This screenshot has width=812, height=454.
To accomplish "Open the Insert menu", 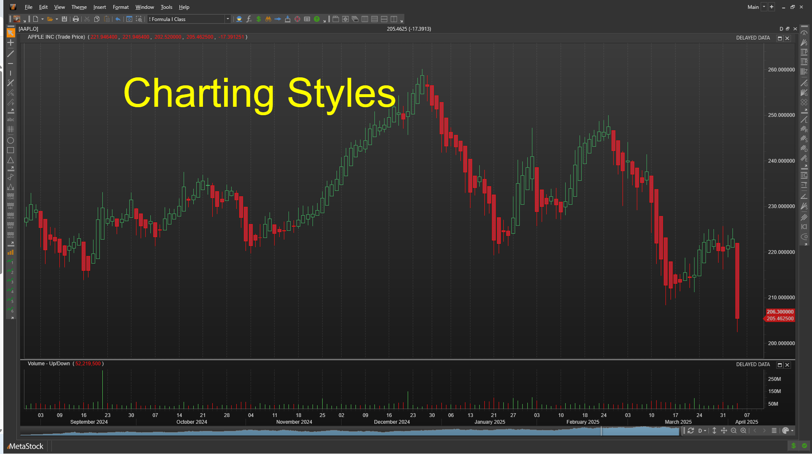I will tap(99, 7).
